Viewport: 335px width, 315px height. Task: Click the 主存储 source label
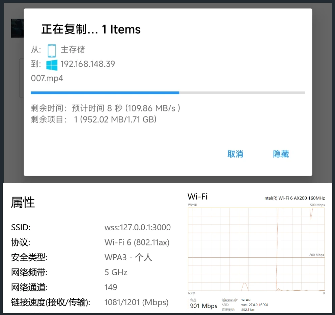73,50
